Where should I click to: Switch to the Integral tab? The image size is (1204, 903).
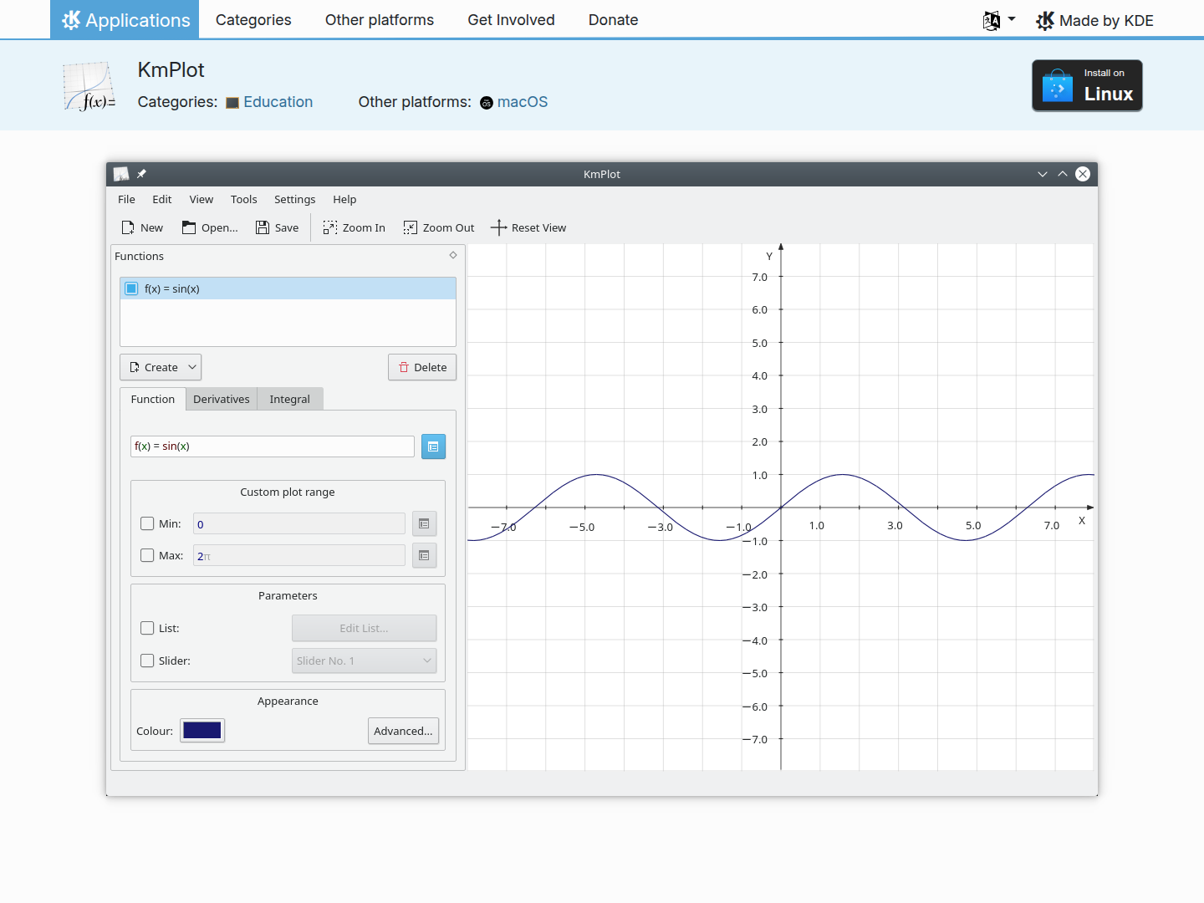click(x=290, y=399)
